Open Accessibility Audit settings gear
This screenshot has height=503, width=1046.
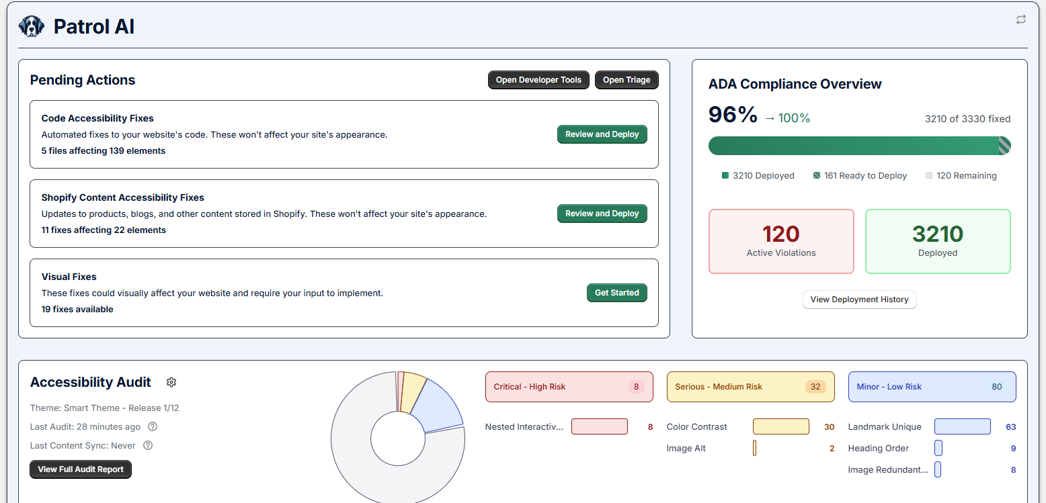coord(171,382)
